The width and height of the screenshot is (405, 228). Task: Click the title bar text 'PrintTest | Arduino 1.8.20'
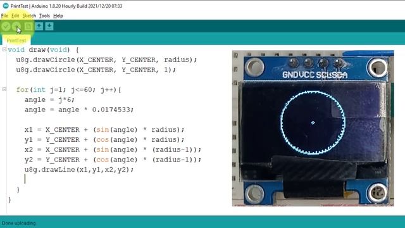[35, 6]
